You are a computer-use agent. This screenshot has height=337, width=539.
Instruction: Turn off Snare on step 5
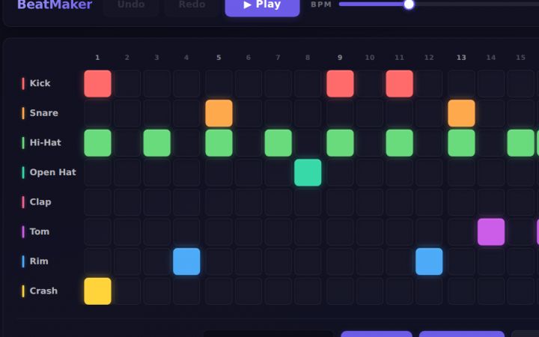click(219, 113)
